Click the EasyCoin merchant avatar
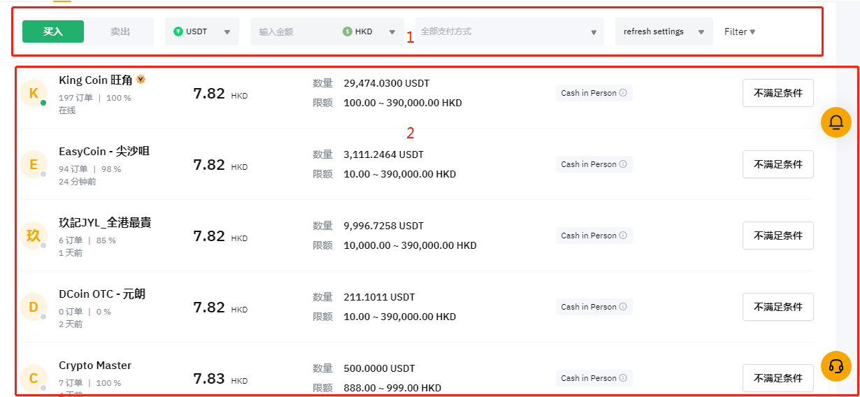This screenshot has height=397, width=860. (34, 165)
